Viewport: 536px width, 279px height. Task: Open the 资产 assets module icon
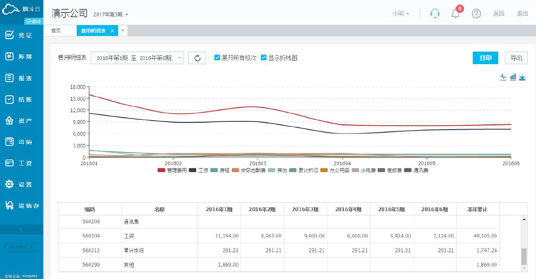[x=9, y=121]
